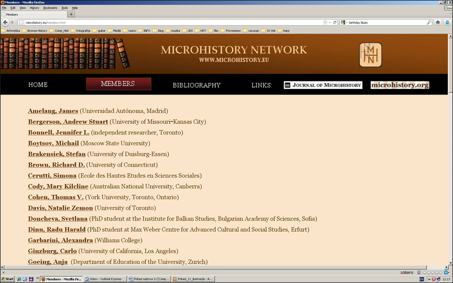Open the Zotero pane from the status bar
The width and height of the screenshot is (453, 283).
tap(407, 272)
